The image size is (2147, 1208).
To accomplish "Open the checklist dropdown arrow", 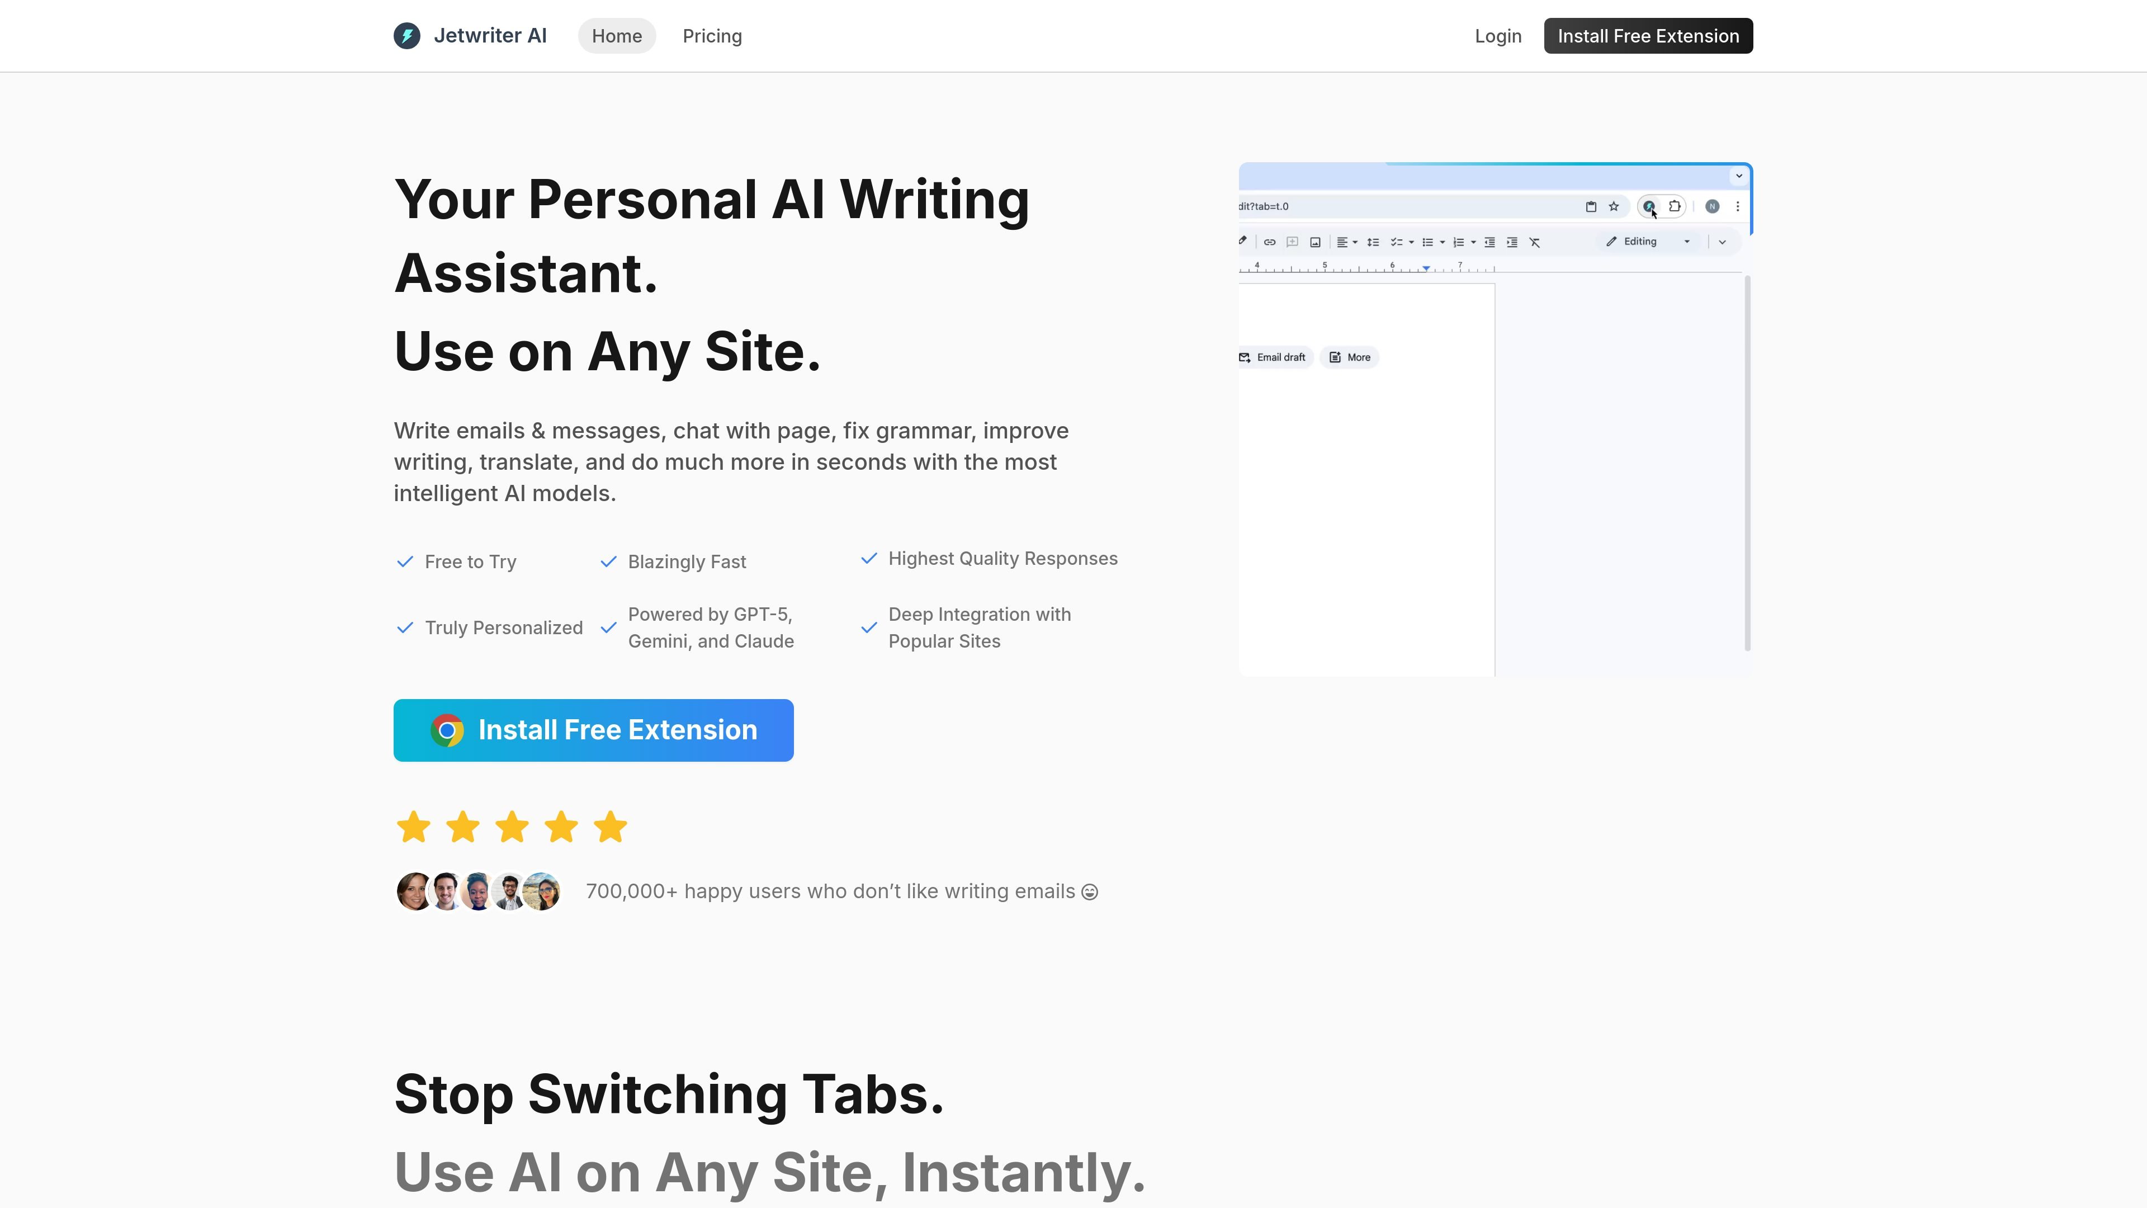I will [x=1411, y=243].
